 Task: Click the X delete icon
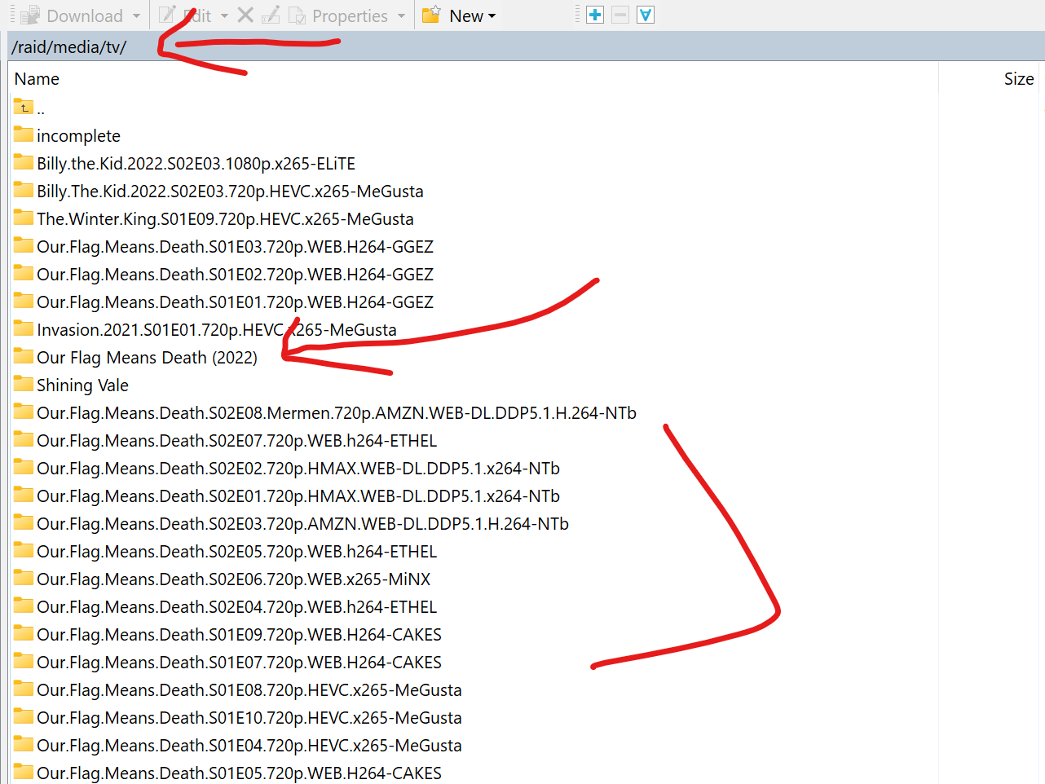246,15
